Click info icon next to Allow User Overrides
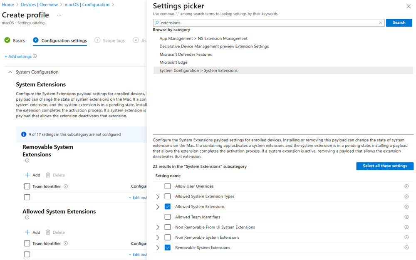Image resolution: width=416 pixels, height=260 pixels. tap(406, 186)
